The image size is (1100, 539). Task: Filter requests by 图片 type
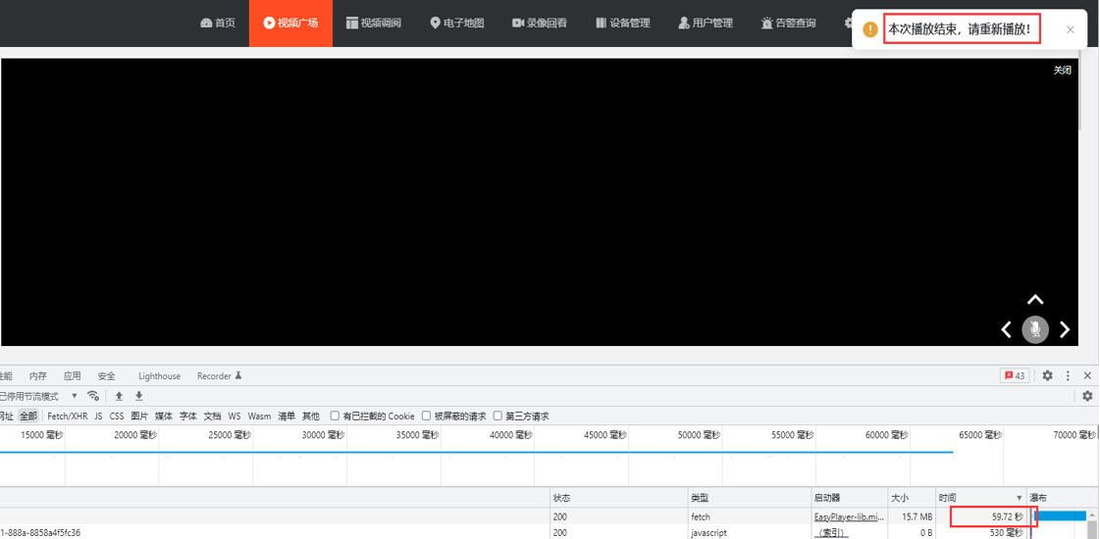point(139,416)
